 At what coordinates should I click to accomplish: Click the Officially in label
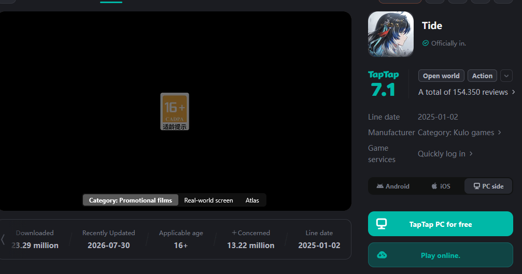tap(448, 43)
